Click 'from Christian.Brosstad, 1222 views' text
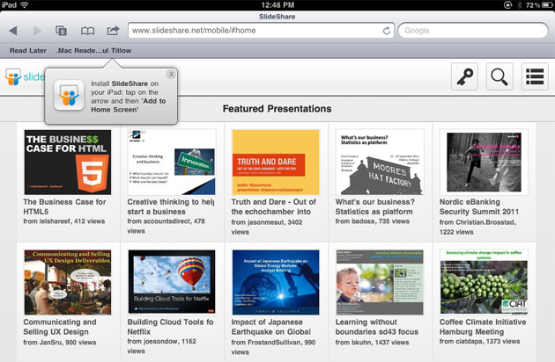The image size is (555, 362). point(477,227)
